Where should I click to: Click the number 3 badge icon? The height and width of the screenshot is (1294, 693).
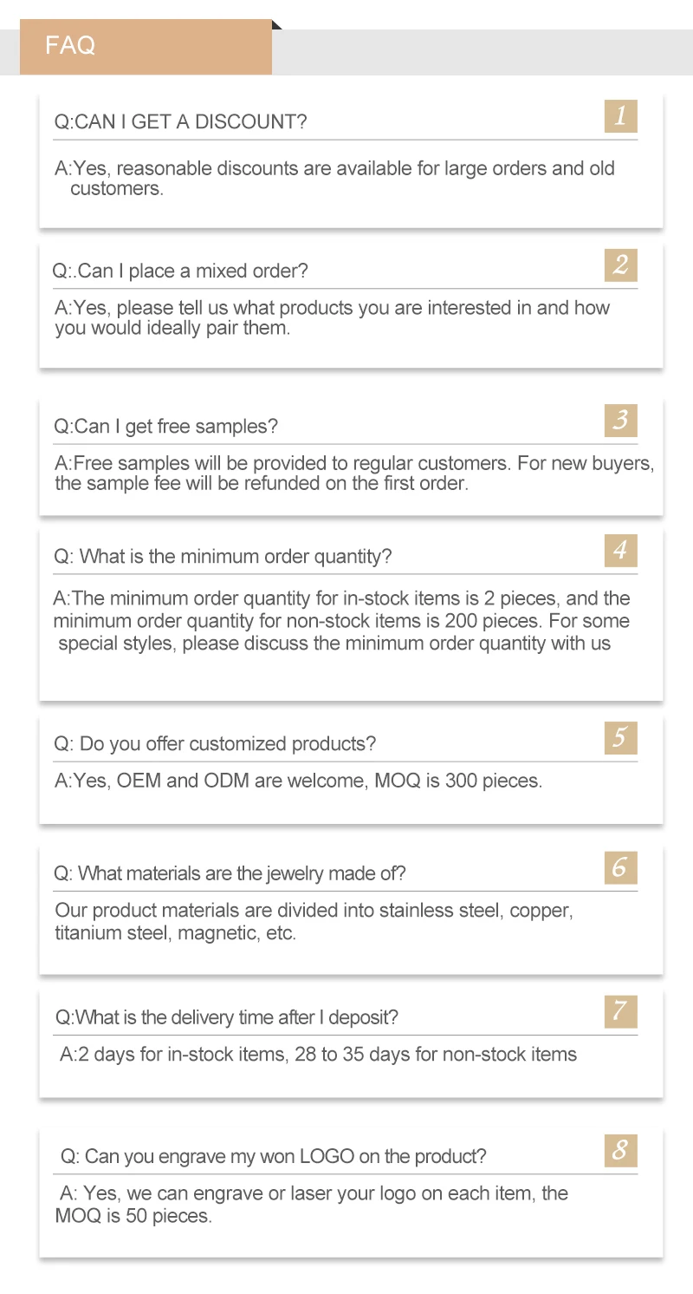620,421
